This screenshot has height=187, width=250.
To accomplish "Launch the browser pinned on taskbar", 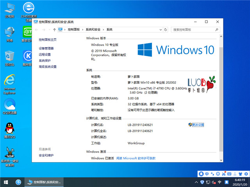I will click(x=18, y=182).
